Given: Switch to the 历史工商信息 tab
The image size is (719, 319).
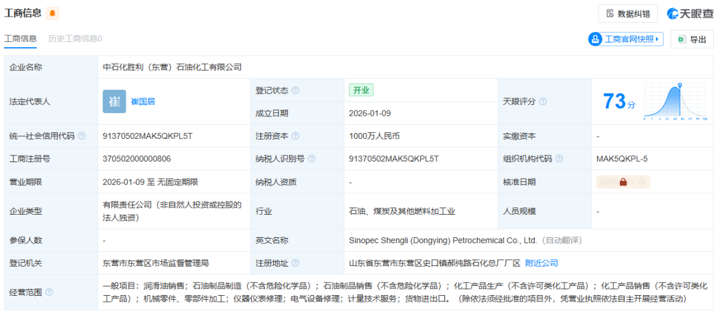Looking at the screenshot, I should (75, 39).
